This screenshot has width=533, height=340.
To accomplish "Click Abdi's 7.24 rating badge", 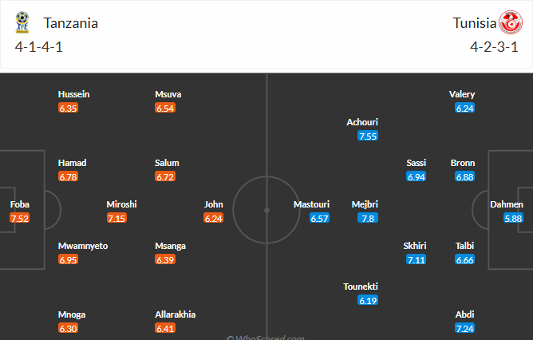I will (x=463, y=328).
